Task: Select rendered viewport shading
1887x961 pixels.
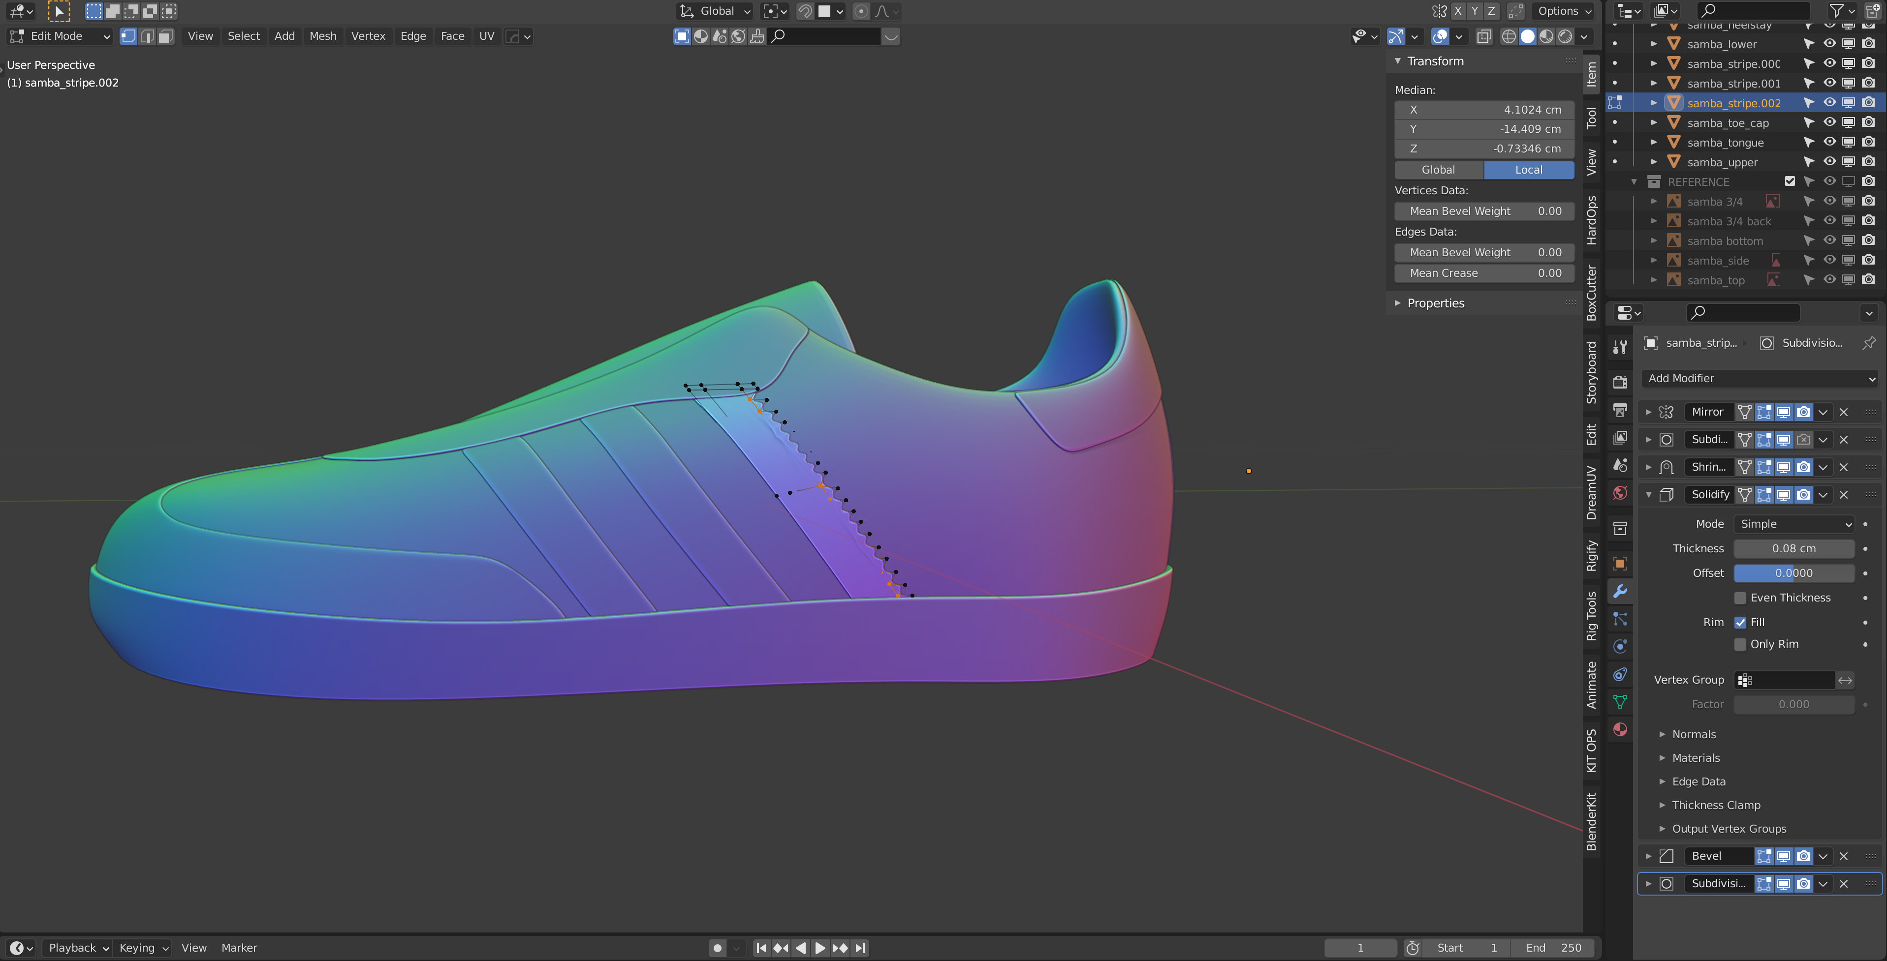Action: [x=1565, y=36]
